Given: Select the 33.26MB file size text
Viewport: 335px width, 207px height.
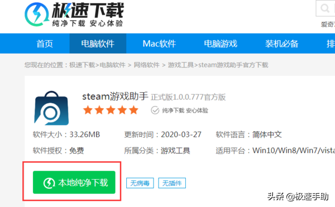Looking at the screenshot, I should tap(85, 134).
